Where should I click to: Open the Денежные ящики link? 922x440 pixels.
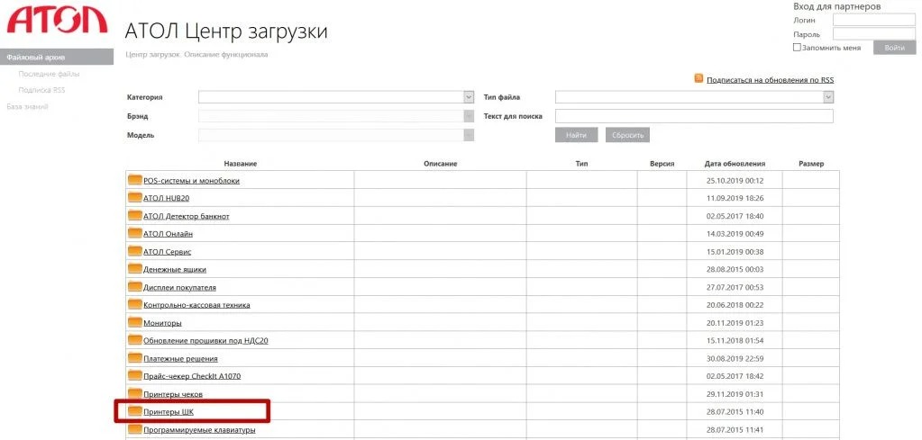point(175,270)
